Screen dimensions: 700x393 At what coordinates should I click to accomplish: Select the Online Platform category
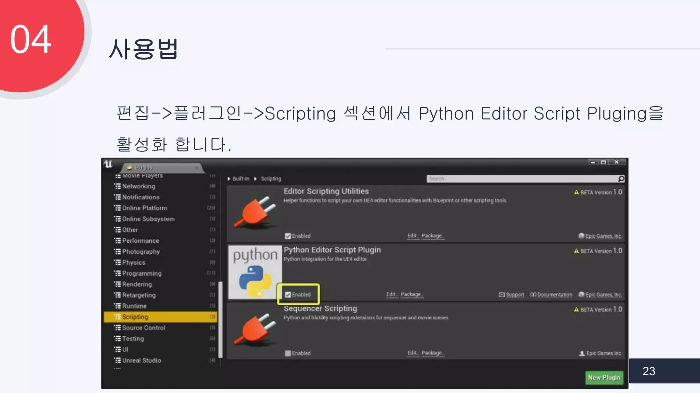pos(145,208)
